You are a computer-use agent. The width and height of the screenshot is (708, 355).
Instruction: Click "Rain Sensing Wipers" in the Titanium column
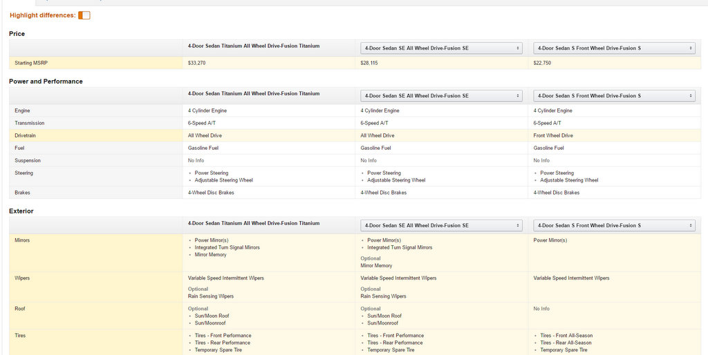tap(210, 296)
